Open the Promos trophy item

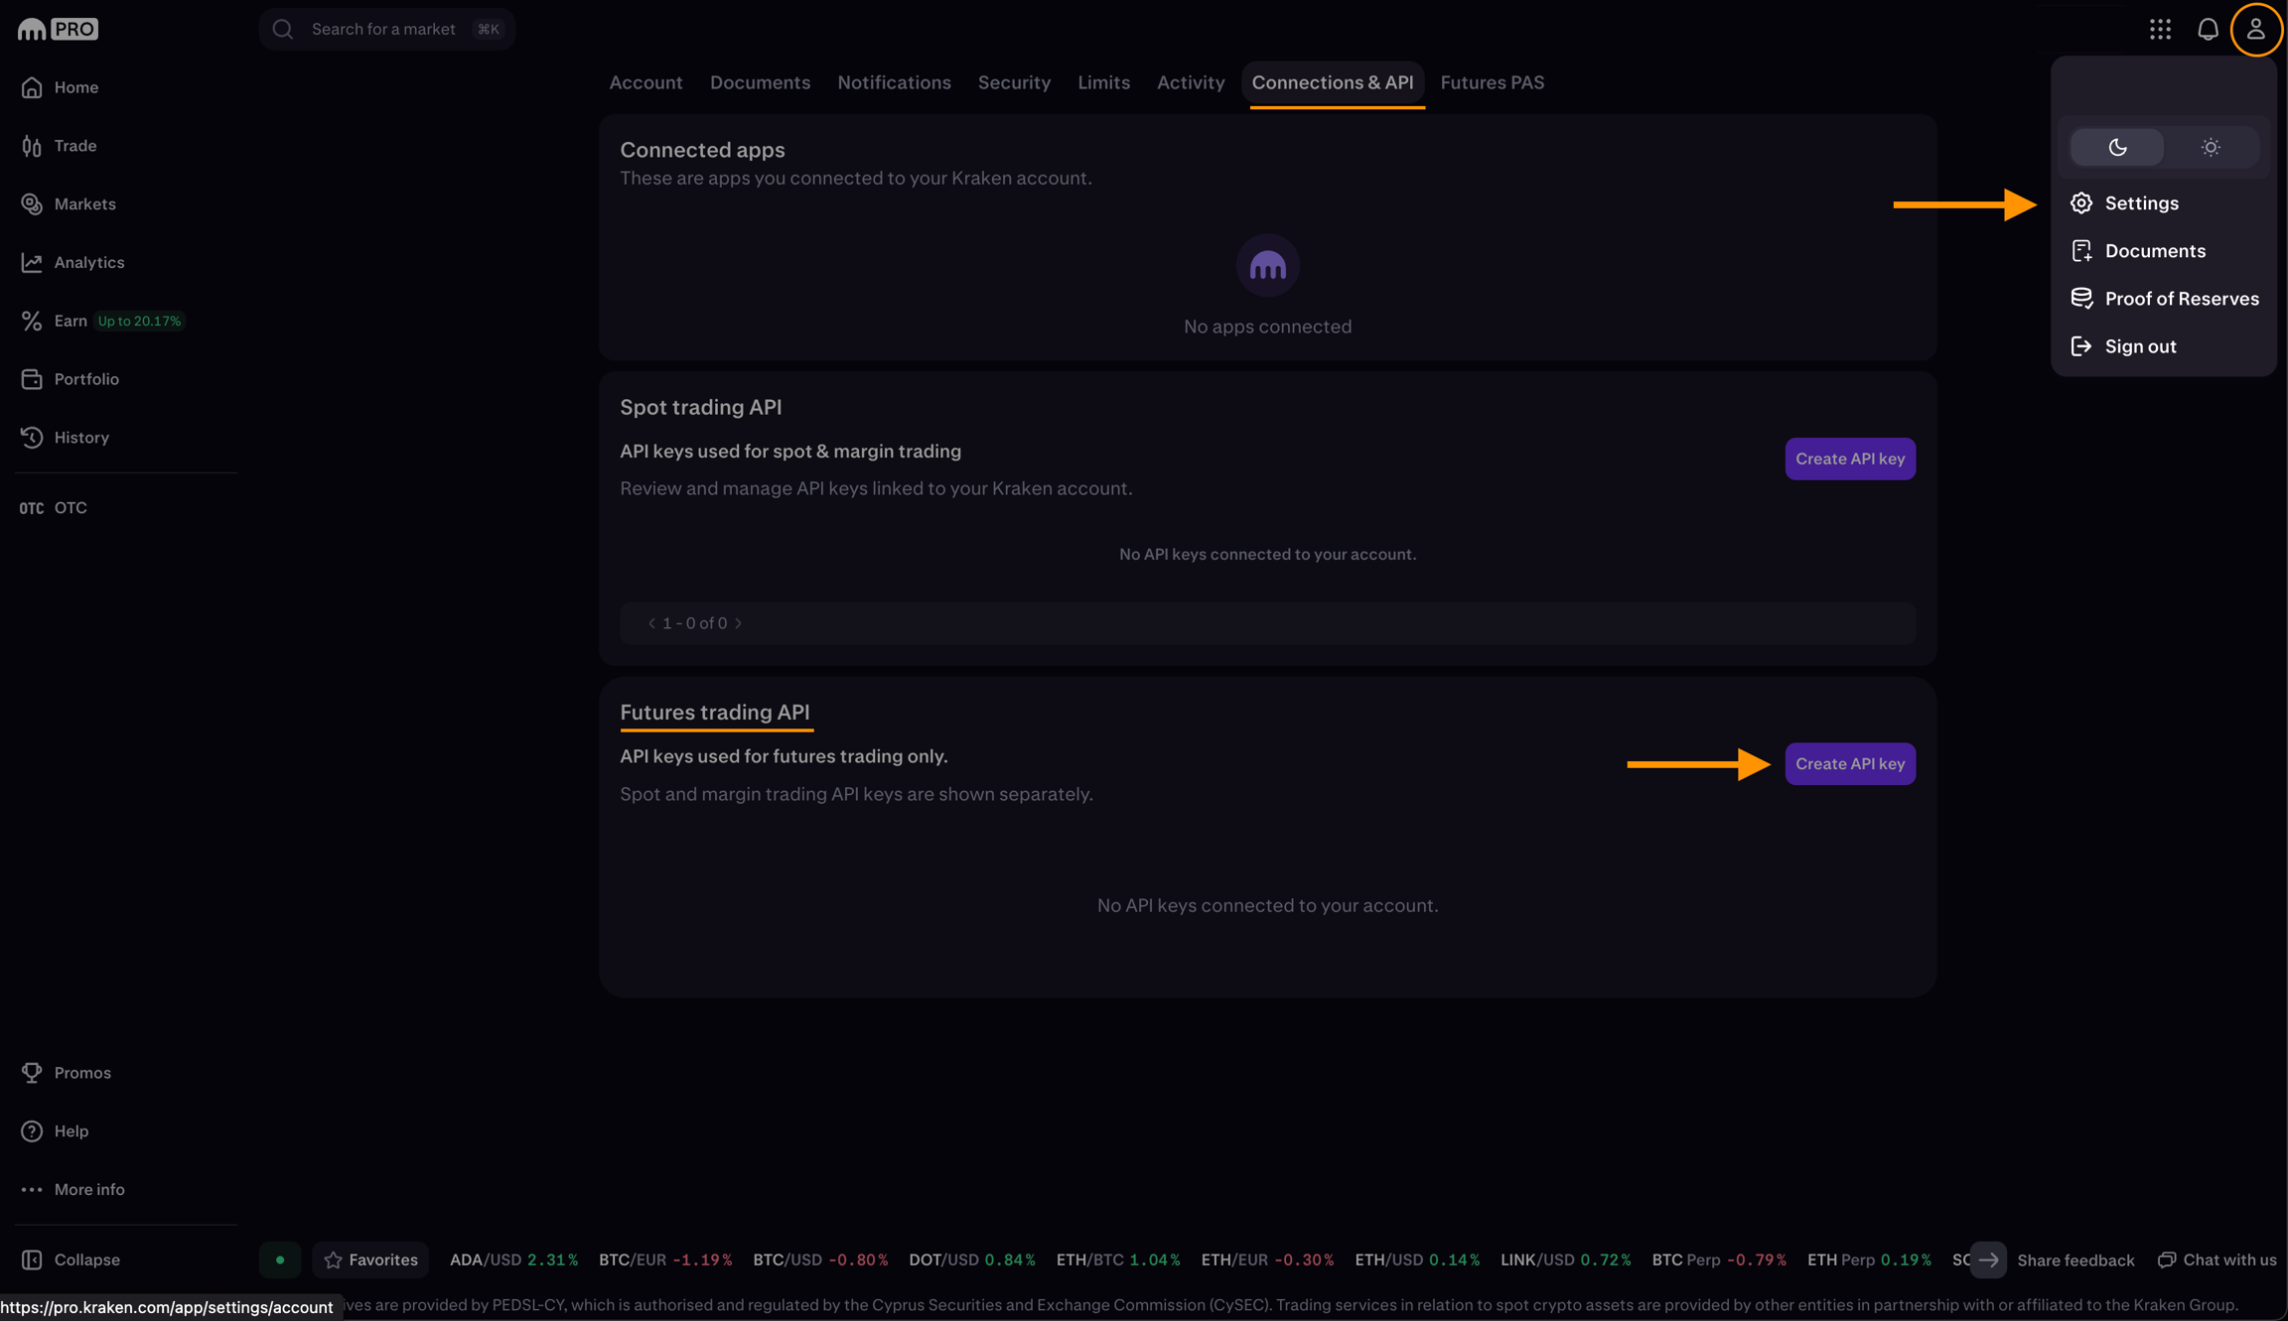[81, 1073]
